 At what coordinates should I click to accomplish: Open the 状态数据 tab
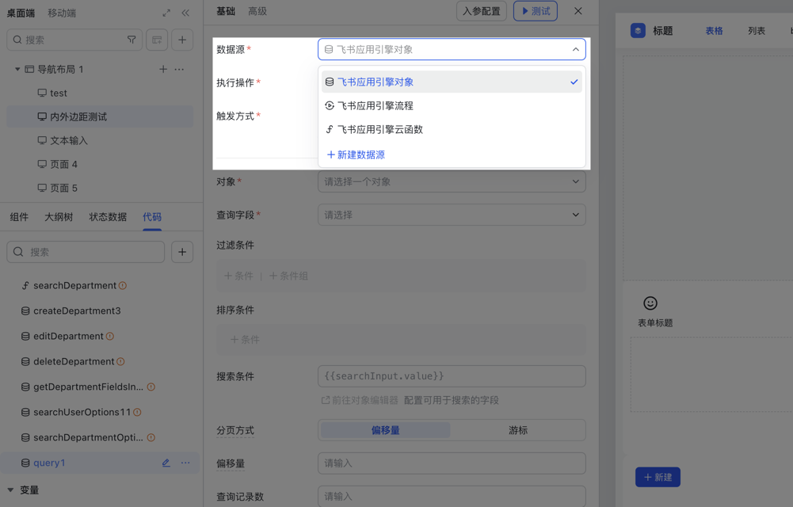click(x=108, y=217)
